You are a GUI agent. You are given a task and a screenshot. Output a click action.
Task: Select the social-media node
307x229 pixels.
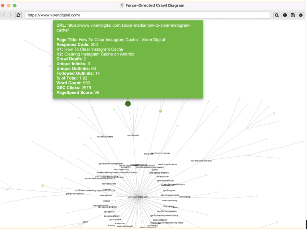[133, 135]
